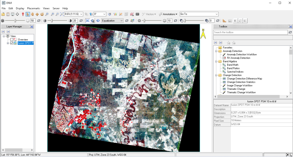Enable the Overview layer checkbox
293x157 pixels.
pyautogui.click(x=12, y=39)
